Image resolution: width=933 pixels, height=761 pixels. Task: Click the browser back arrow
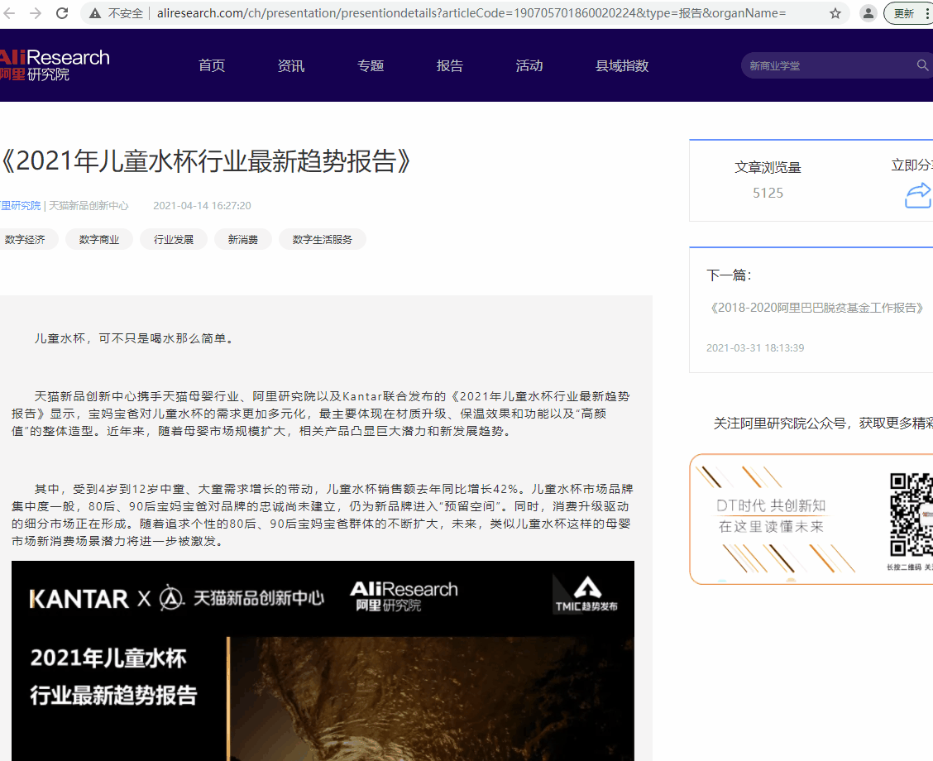tap(9, 13)
